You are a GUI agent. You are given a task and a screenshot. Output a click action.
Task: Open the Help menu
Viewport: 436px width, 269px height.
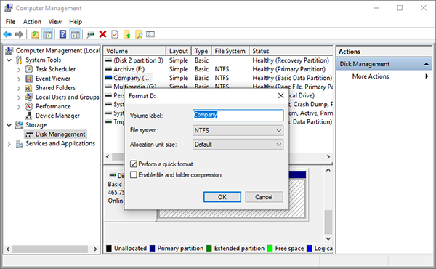coord(76,21)
